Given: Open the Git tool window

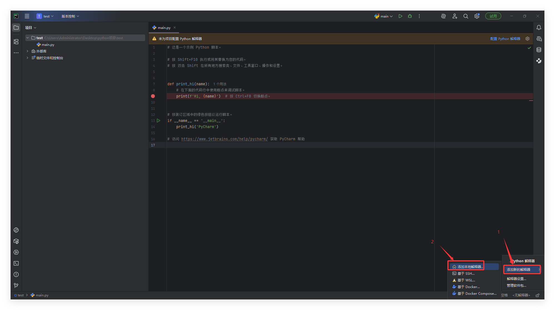Looking at the screenshot, I should click(x=16, y=286).
